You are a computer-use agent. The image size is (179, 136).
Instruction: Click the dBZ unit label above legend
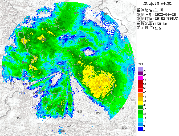click(x=141, y=64)
